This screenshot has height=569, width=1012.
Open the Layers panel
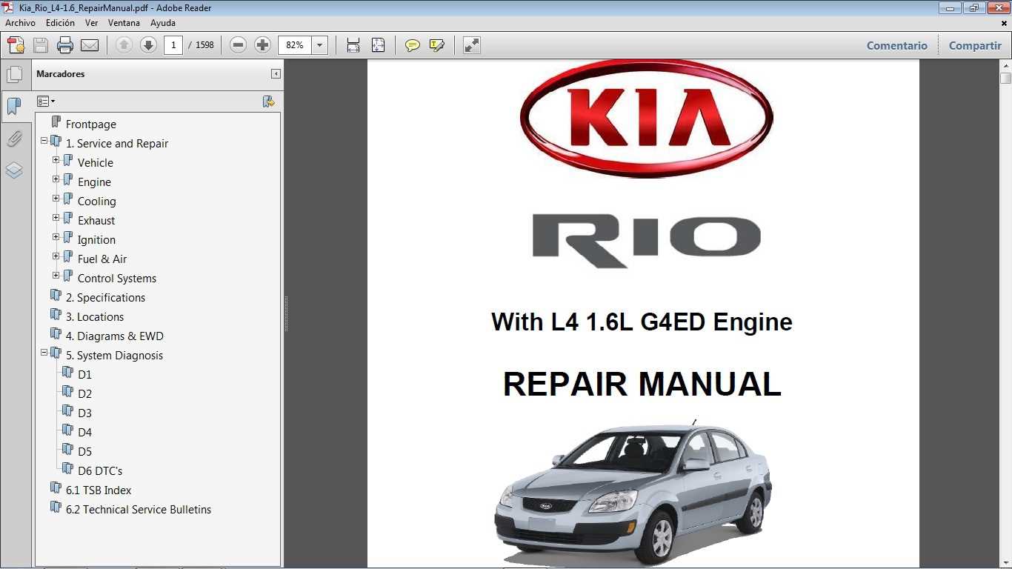point(14,170)
